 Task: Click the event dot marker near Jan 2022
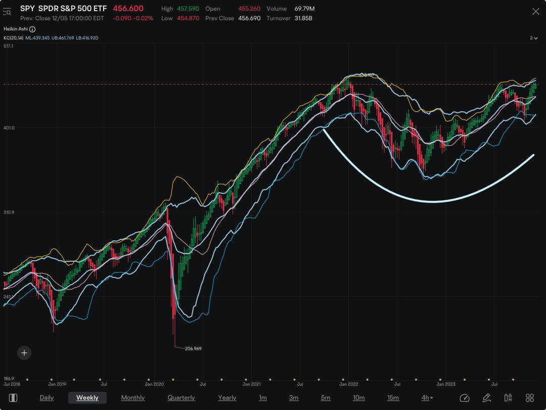click(343, 380)
